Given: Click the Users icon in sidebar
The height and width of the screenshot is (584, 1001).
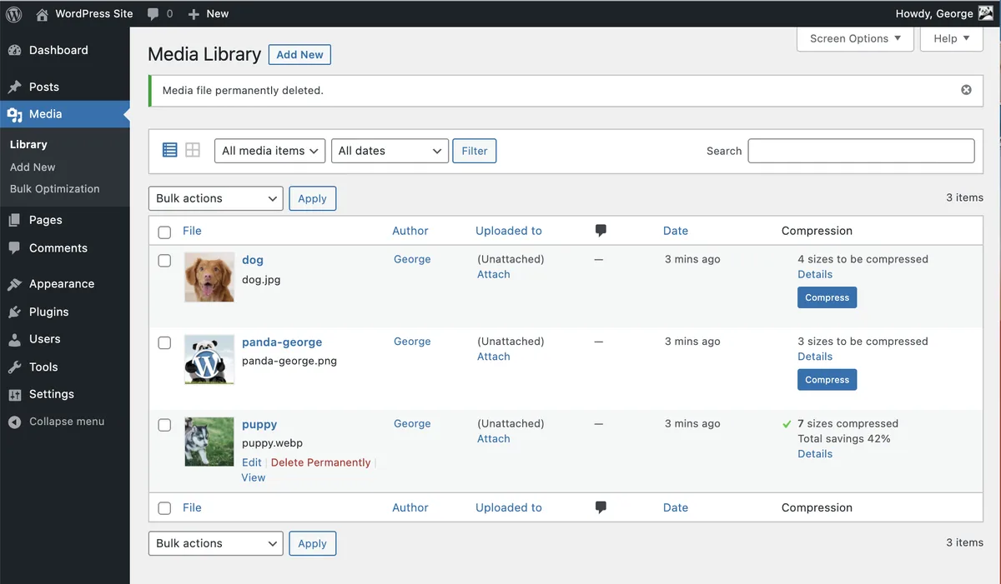Looking at the screenshot, I should (x=14, y=339).
